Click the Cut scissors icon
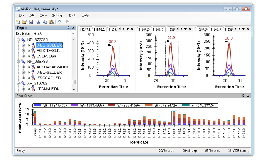Viewport: 270px width, 161px height. pos(38,22)
